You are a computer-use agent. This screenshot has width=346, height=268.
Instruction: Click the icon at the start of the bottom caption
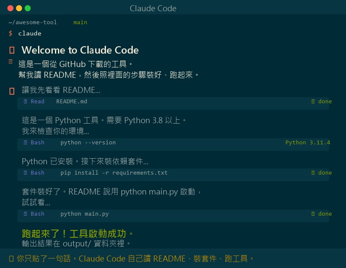[11, 258]
